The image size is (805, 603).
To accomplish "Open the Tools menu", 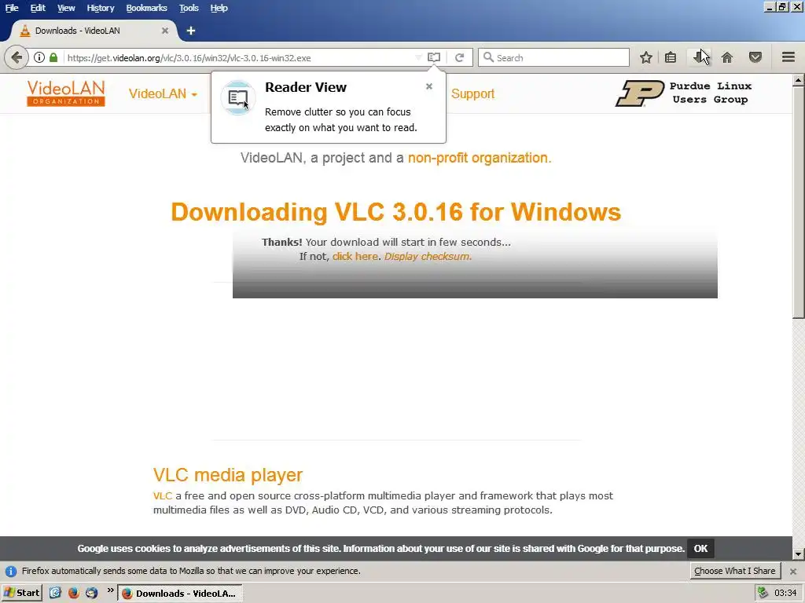I will tap(189, 8).
